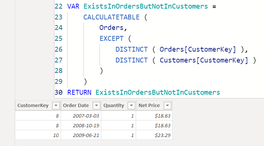Screen dimensions: 264x146
Task: Click the 2007-03-03 order date cell
Action: (81, 116)
